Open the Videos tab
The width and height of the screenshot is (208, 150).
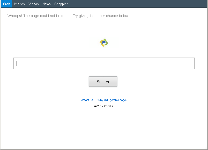click(x=34, y=4)
